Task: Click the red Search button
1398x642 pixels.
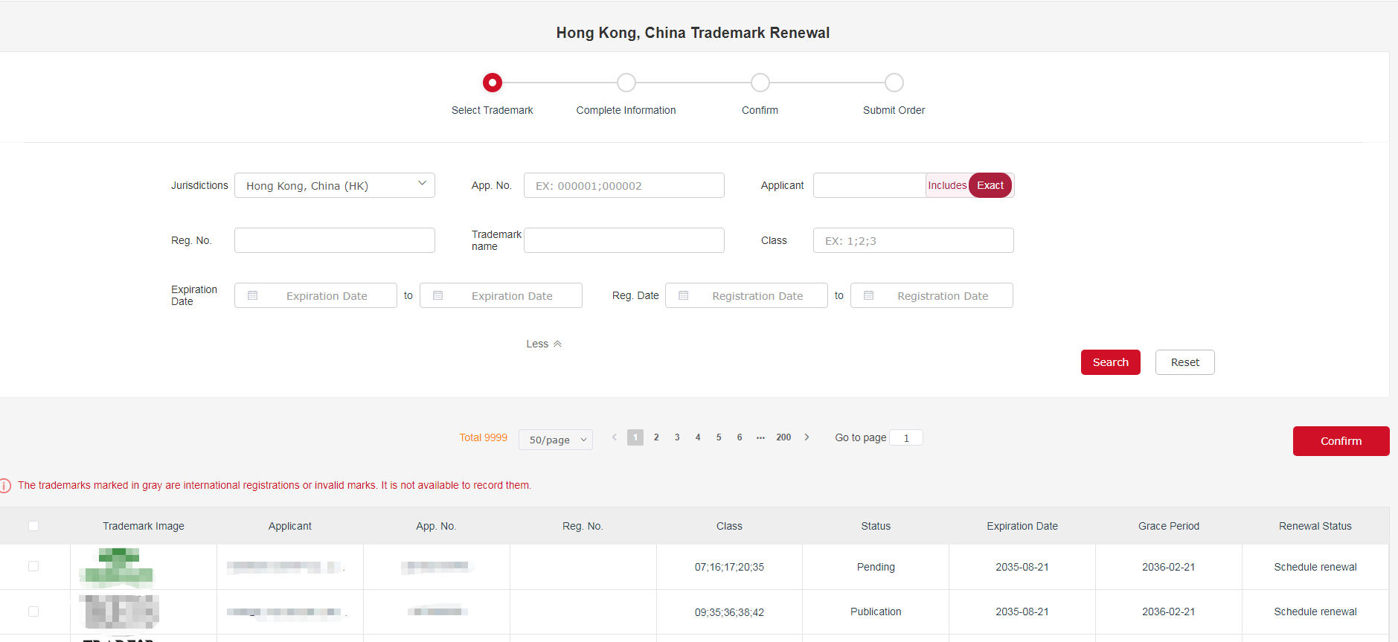Action: (1110, 362)
